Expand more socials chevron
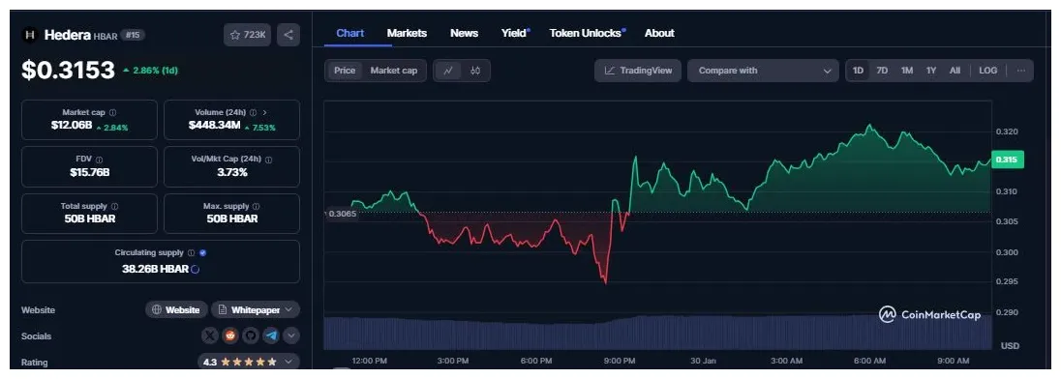This screenshot has width=1061, height=379. (x=291, y=335)
